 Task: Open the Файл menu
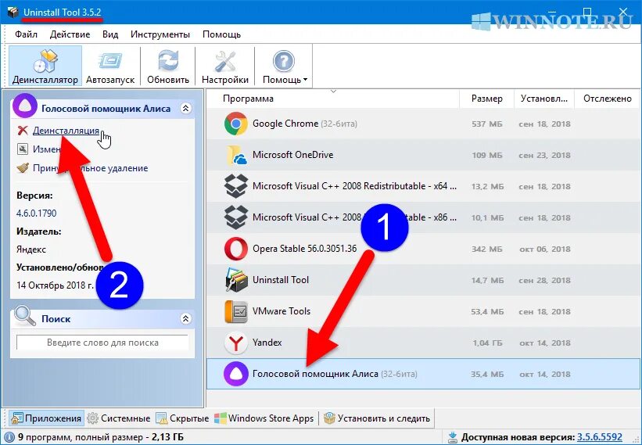(x=27, y=34)
